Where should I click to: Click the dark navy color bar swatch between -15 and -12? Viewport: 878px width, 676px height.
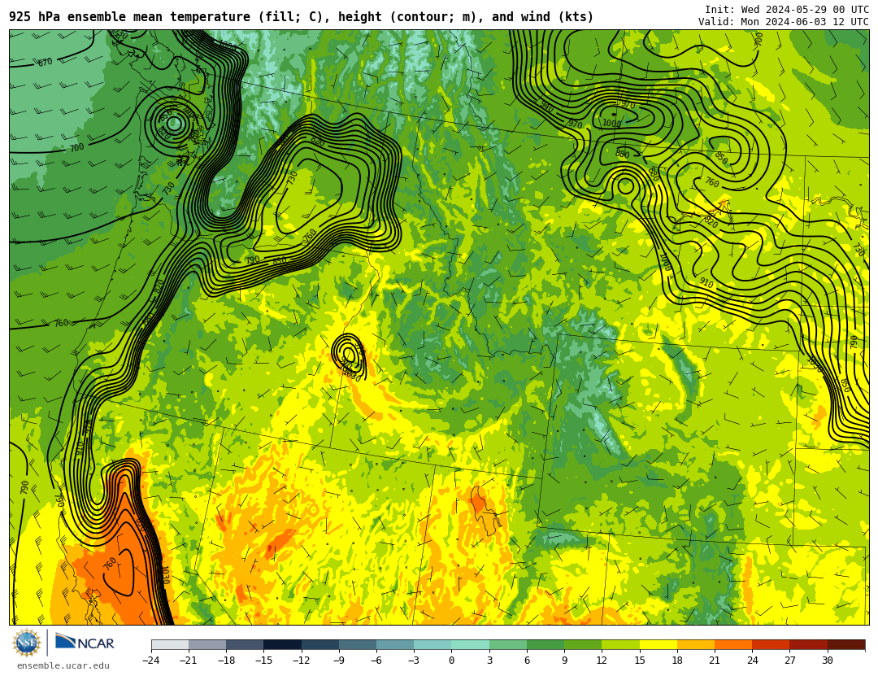[283, 645]
